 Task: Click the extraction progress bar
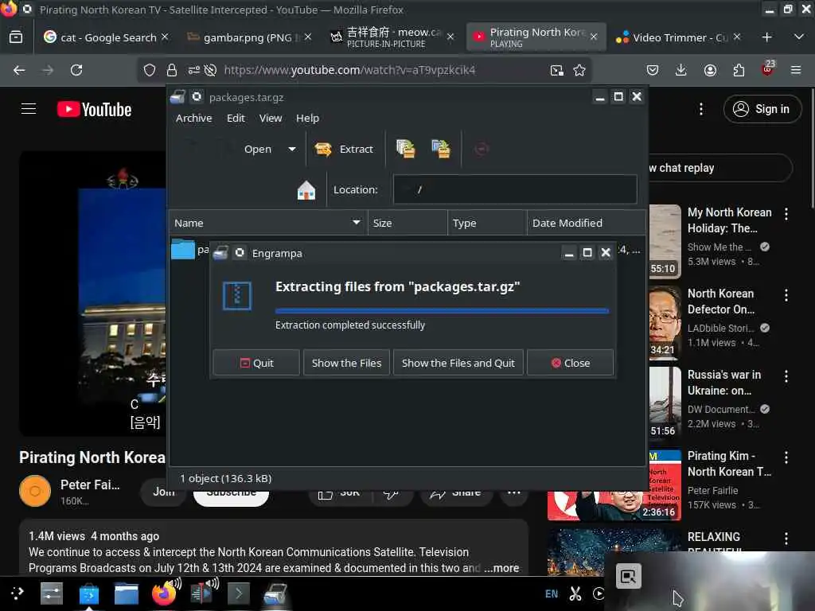pyautogui.click(x=442, y=311)
